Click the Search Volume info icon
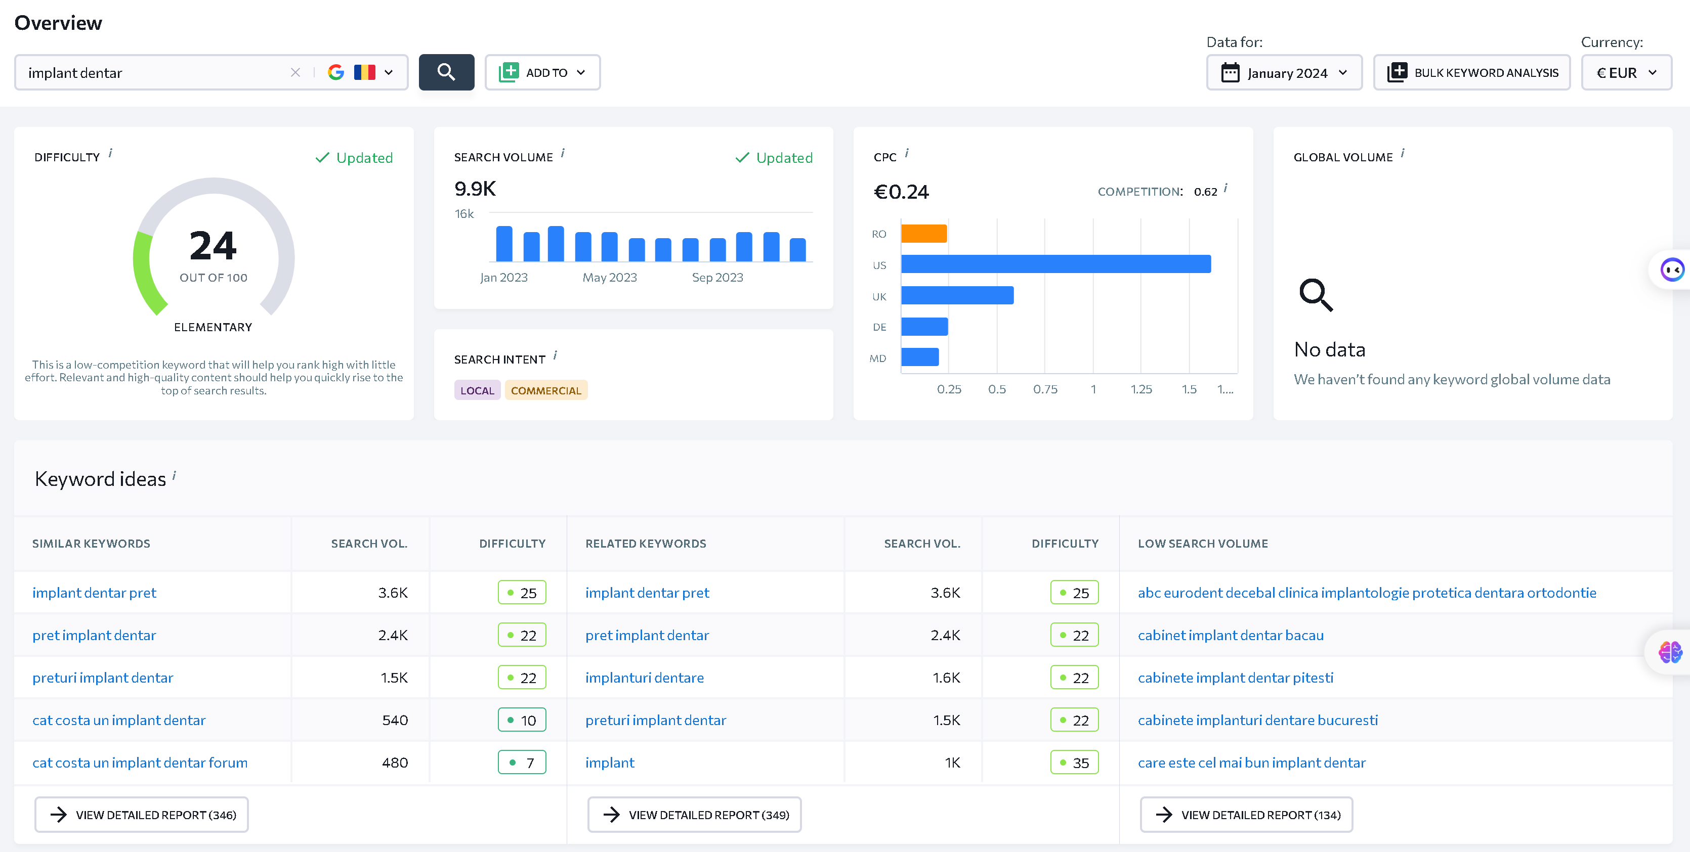The width and height of the screenshot is (1690, 852). pos(563,153)
